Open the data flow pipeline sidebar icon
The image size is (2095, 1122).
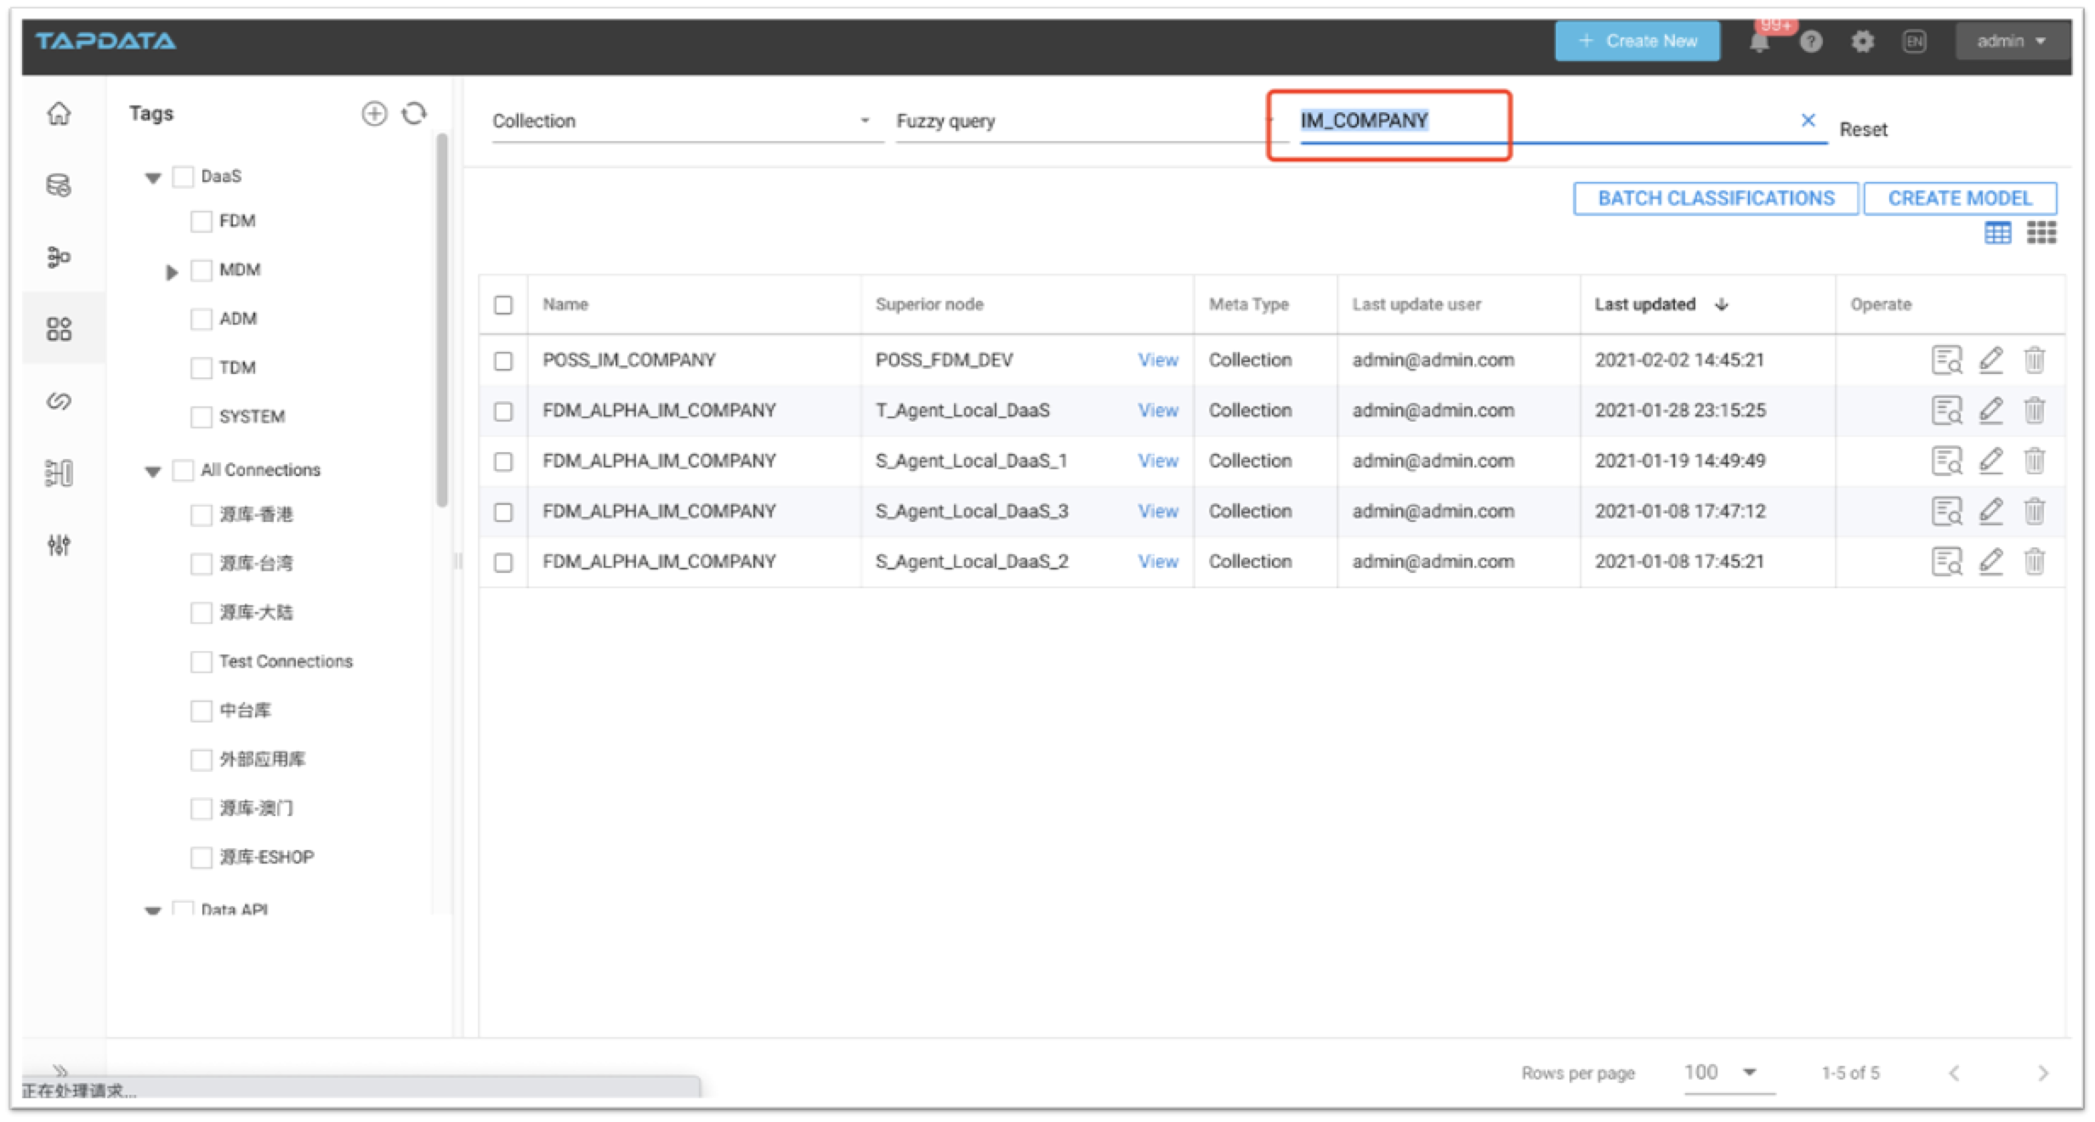pos(59,257)
